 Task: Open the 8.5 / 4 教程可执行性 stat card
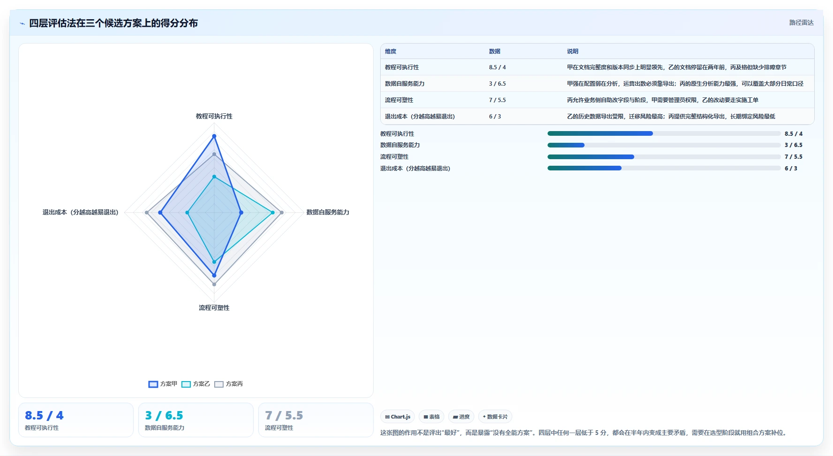(76, 420)
